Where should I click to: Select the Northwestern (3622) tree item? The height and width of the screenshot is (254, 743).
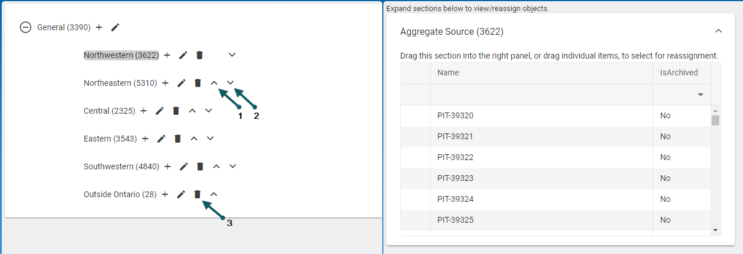tap(121, 55)
